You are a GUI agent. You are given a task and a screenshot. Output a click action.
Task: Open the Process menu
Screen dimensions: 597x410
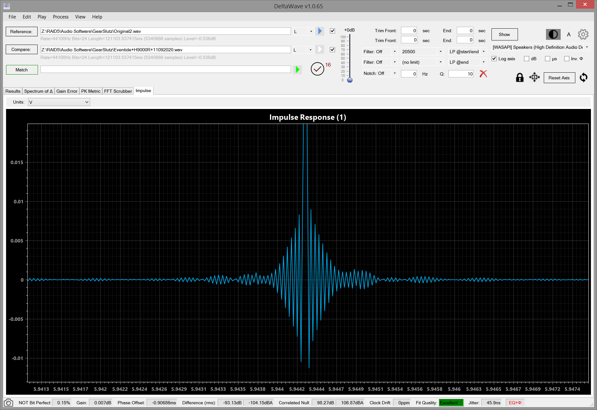[x=61, y=17]
